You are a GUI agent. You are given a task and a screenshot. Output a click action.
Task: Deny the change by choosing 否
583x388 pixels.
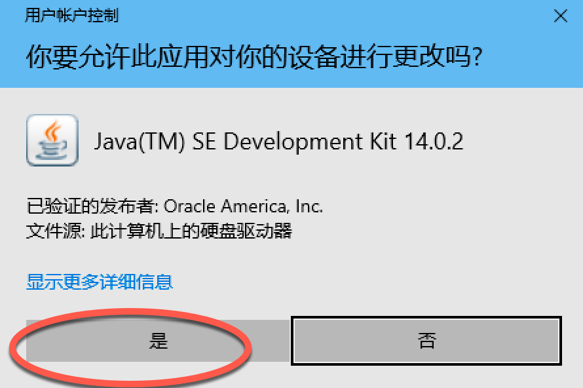coord(426,341)
